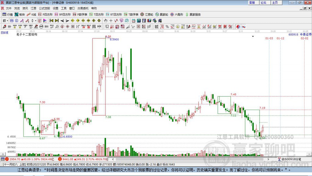Click the go-to-first-bar green arrow icon
The width and height of the screenshot is (312, 176).
(51, 21)
